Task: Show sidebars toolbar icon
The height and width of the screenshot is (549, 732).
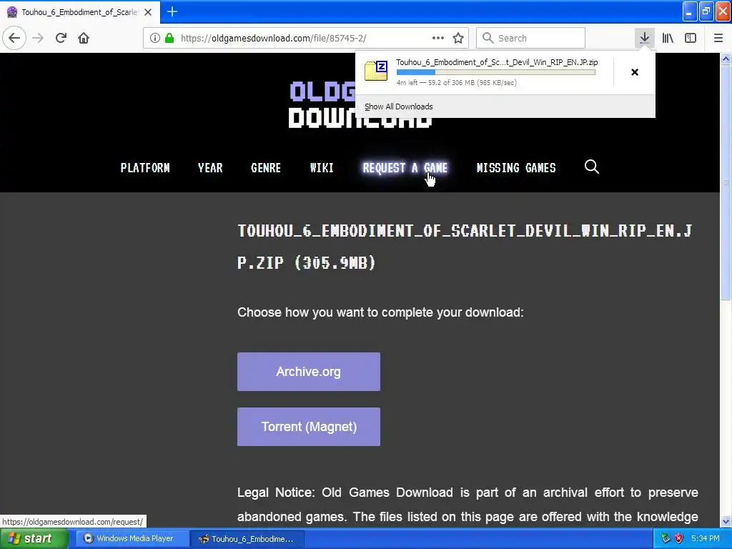Action: [x=691, y=38]
